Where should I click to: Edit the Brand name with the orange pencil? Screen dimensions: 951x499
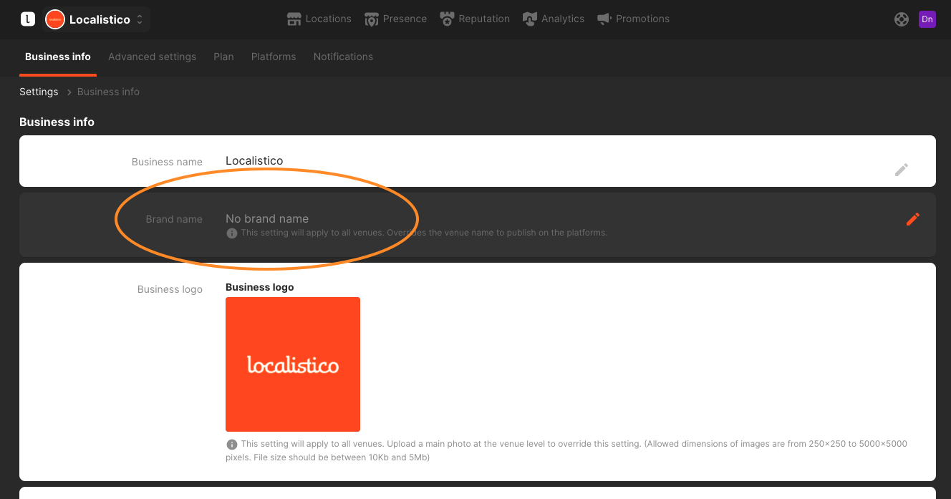(x=912, y=220)
